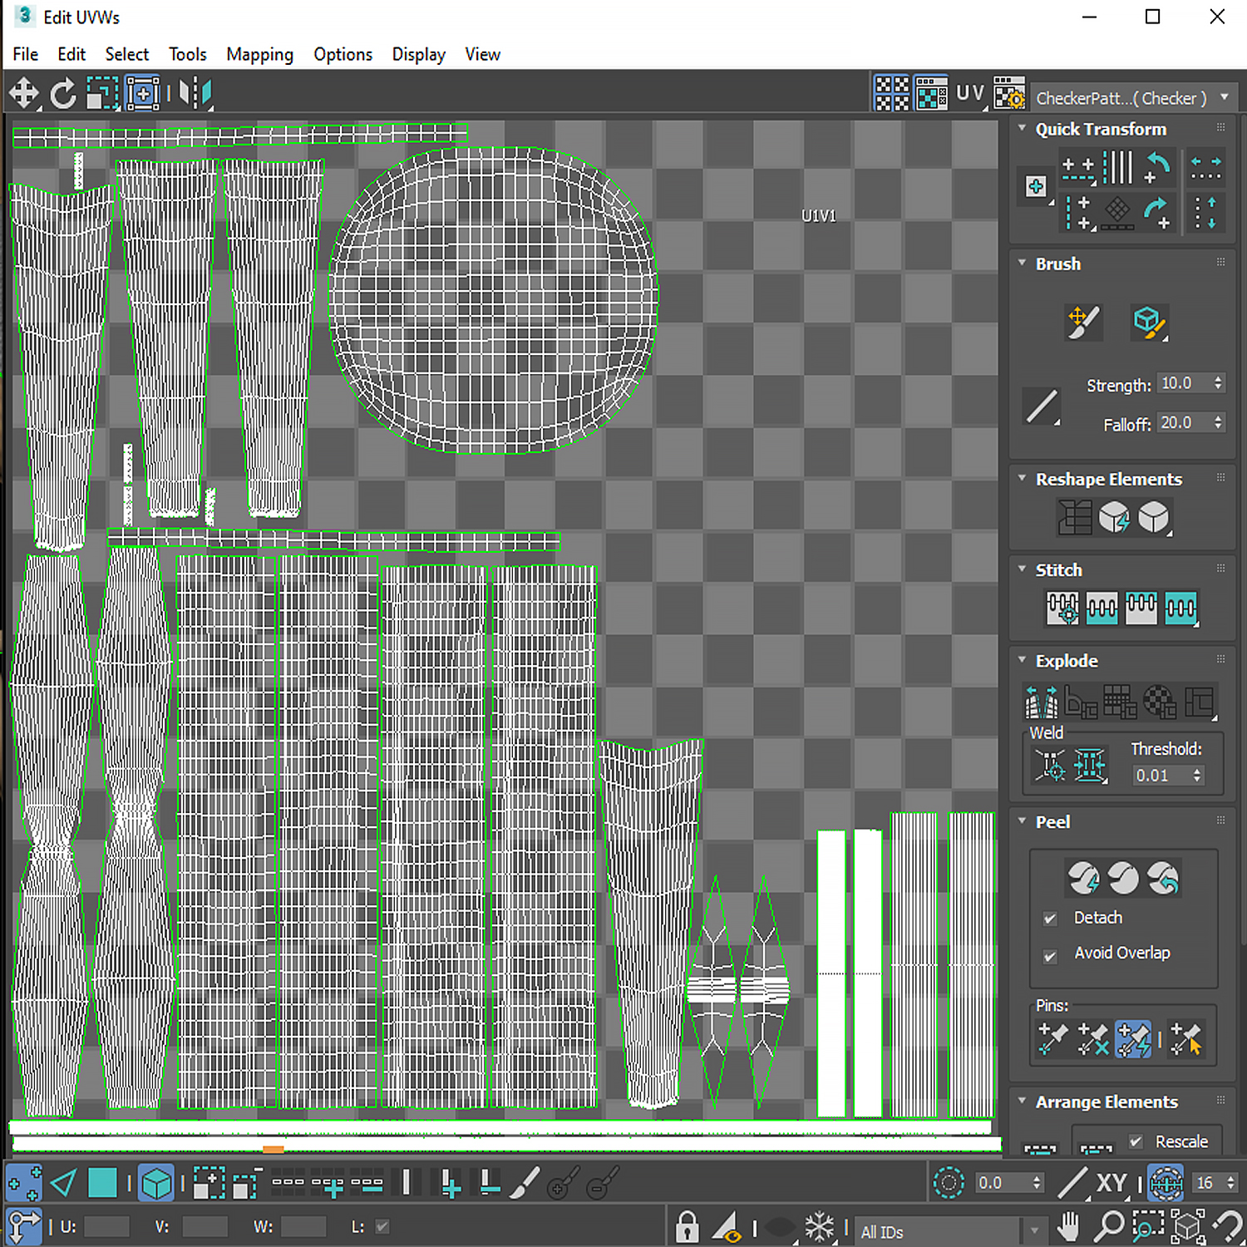1247x1247 pixels.
Task: Click the U coordinate input field
Action: tap(106, 1226)
